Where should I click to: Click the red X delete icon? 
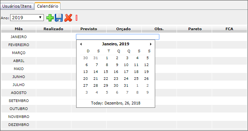[68, 18]
